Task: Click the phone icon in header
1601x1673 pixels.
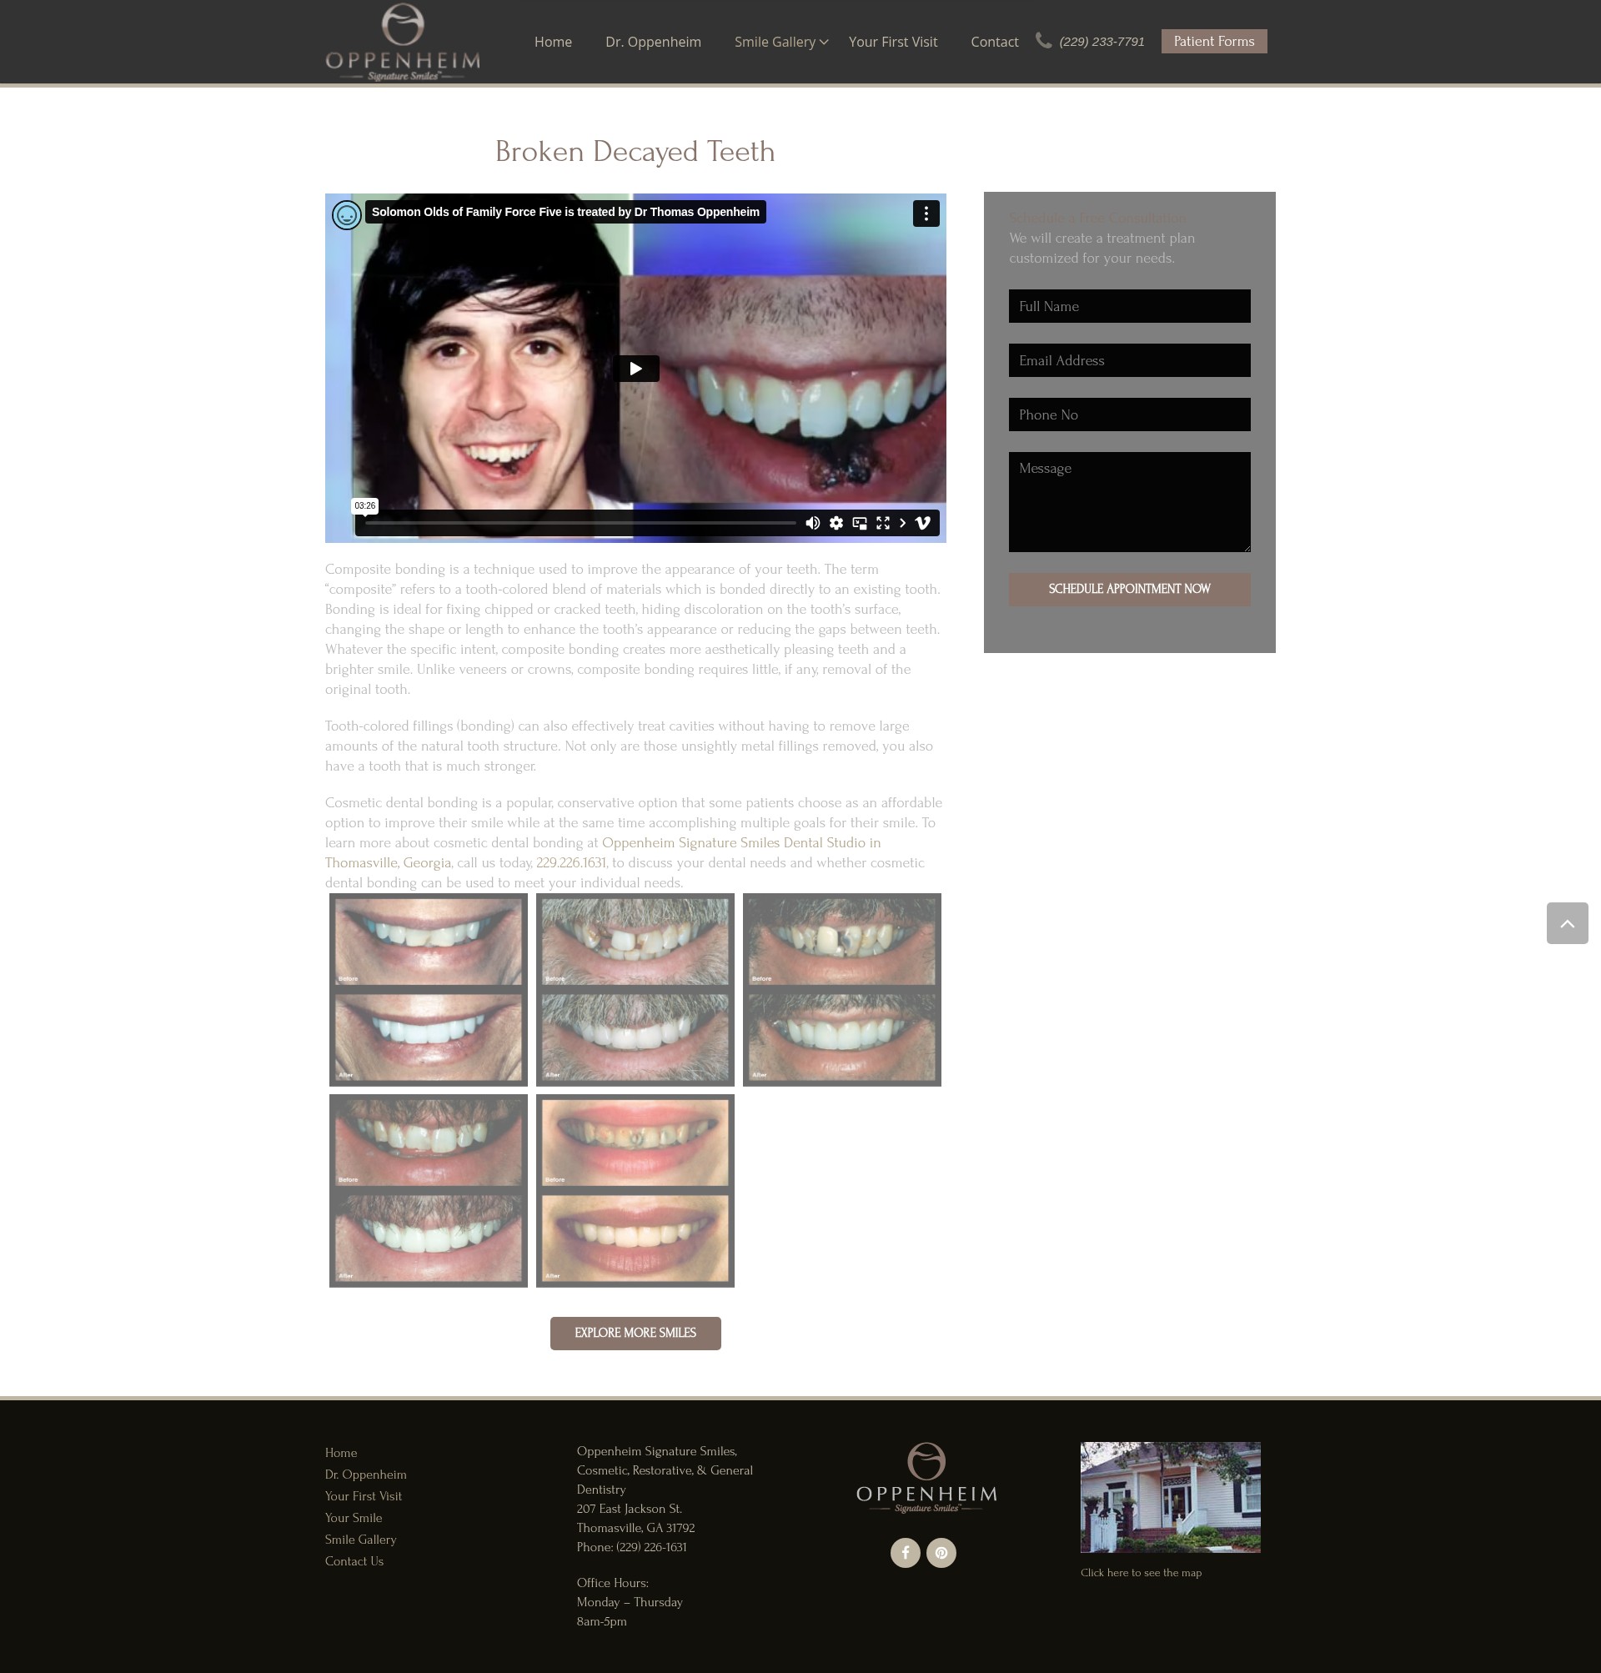Action: (x=1043, y=40)
